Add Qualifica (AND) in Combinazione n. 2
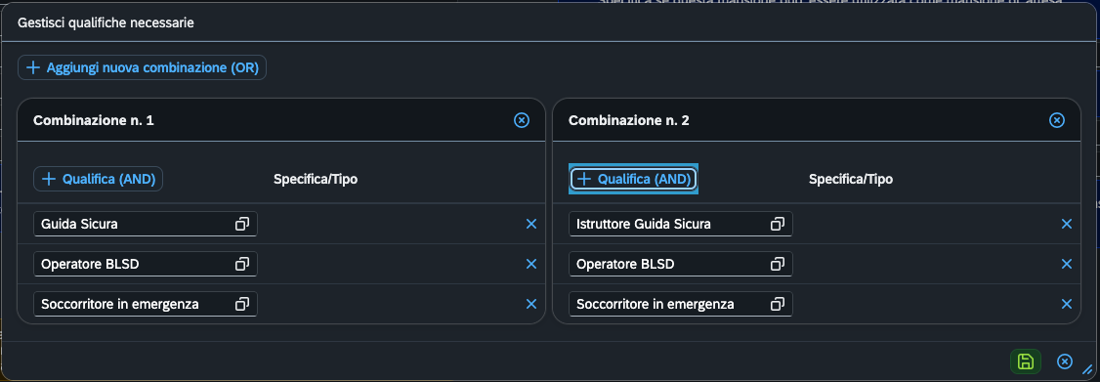 coord(633,179)
